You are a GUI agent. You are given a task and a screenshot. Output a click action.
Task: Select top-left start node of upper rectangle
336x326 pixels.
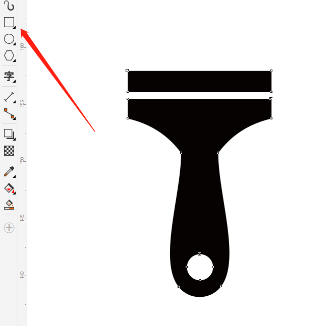point(127,71)
